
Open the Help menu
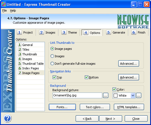pos(13,10)
